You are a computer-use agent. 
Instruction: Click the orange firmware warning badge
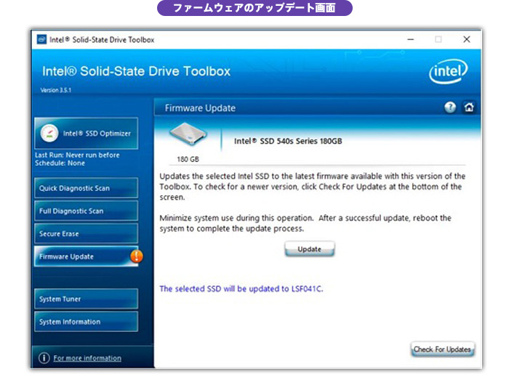coord(137,256)
